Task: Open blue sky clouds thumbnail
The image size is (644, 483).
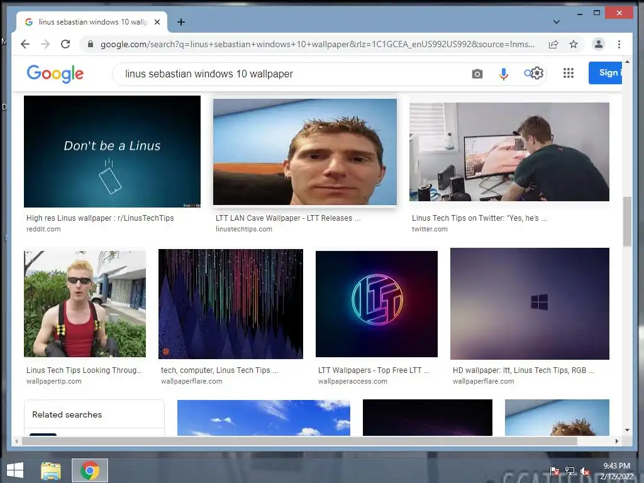Action: [x=264, y=418]
